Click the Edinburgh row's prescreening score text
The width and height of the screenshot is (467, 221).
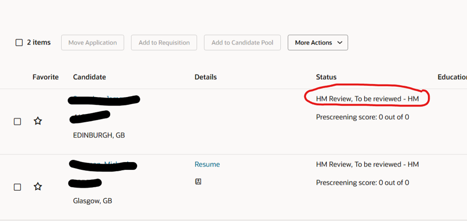(x=363, y=117)
